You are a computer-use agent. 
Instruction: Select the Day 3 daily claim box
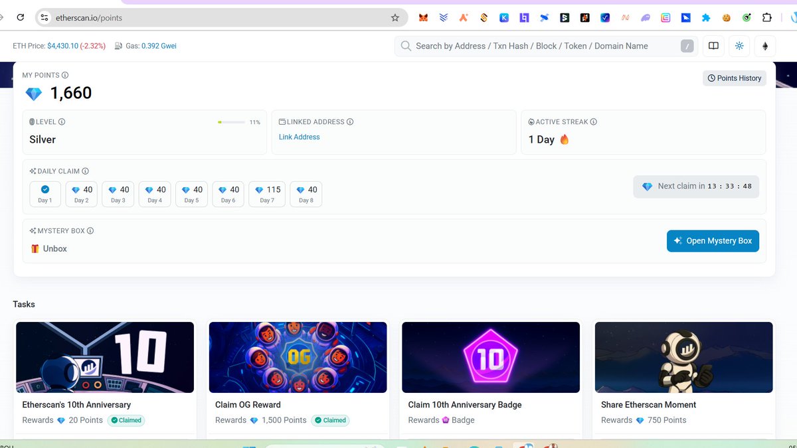[x=118, y=194]
